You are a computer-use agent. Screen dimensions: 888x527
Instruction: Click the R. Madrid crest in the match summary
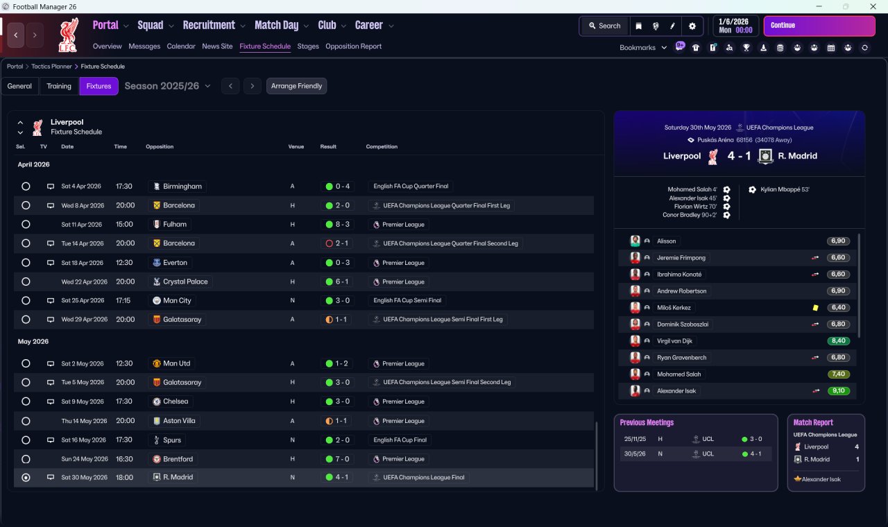pos(765,156)
